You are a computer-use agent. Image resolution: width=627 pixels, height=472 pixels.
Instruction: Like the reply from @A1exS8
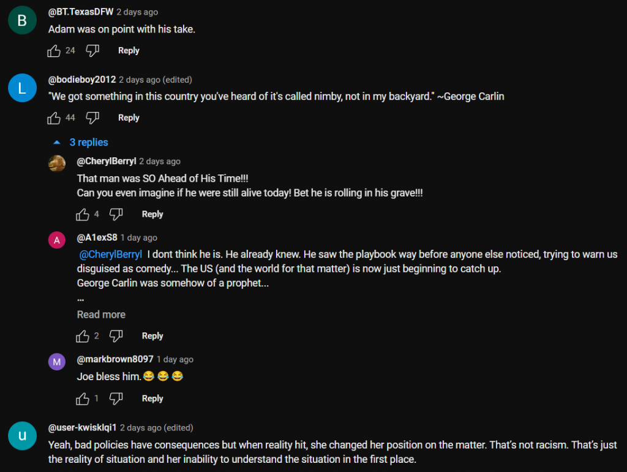83,336
